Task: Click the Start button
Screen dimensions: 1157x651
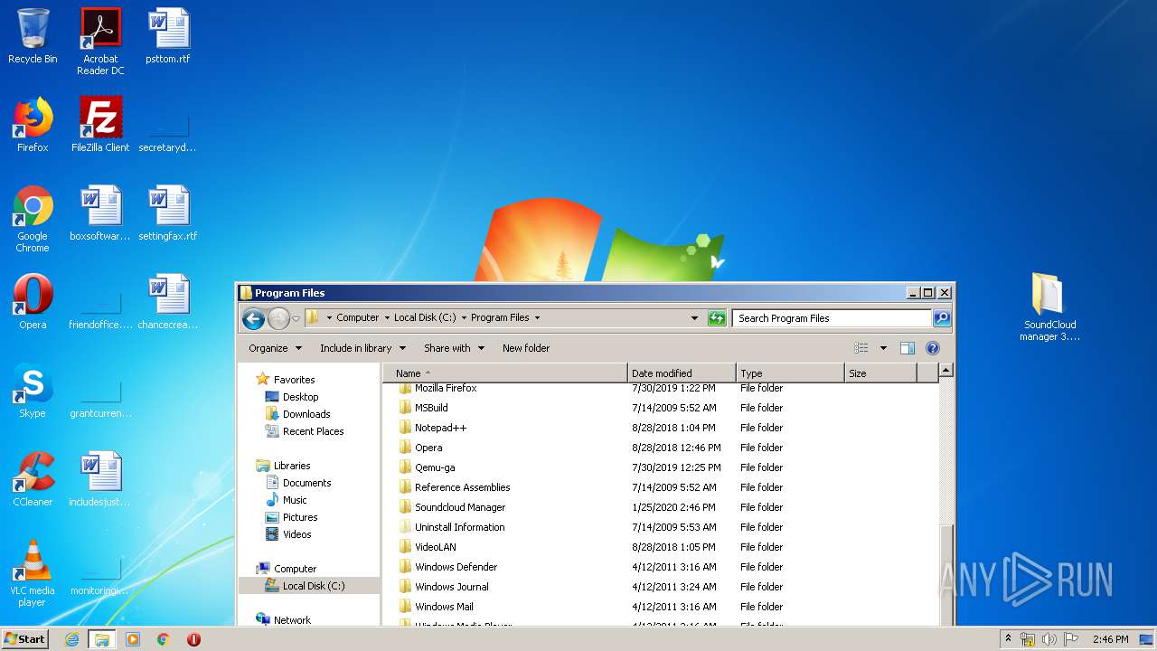Action: (x=25, y=639)
